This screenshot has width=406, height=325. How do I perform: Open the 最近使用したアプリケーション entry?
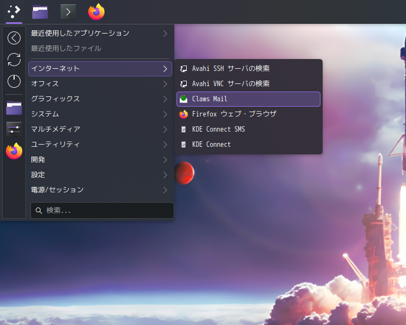100,34
